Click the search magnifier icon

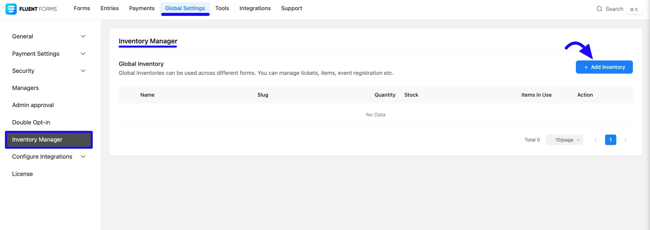(599, 9)
